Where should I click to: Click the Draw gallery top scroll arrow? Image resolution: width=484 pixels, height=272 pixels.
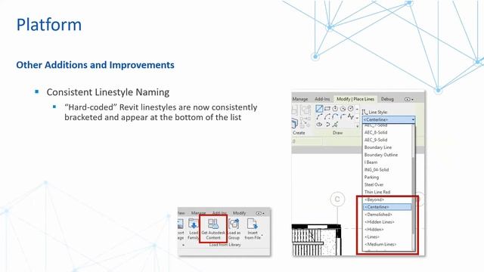click(357, 109)
